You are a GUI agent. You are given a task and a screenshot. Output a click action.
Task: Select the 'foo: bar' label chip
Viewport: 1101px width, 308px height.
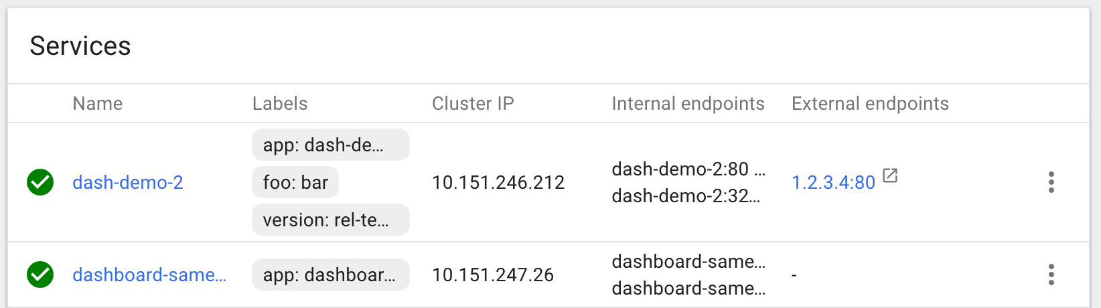click(x=295, y=182)
